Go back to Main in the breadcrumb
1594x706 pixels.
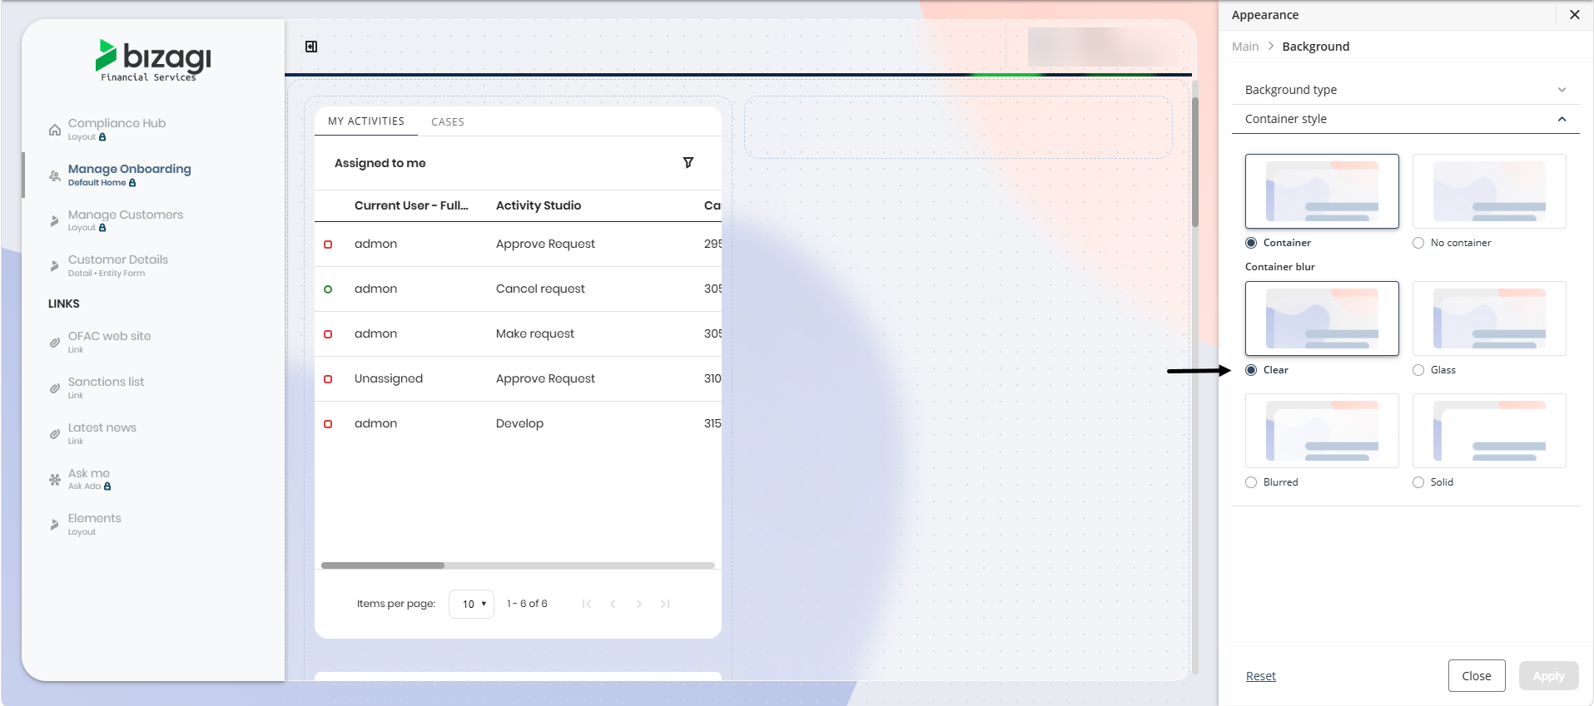tap(1245, 47)
